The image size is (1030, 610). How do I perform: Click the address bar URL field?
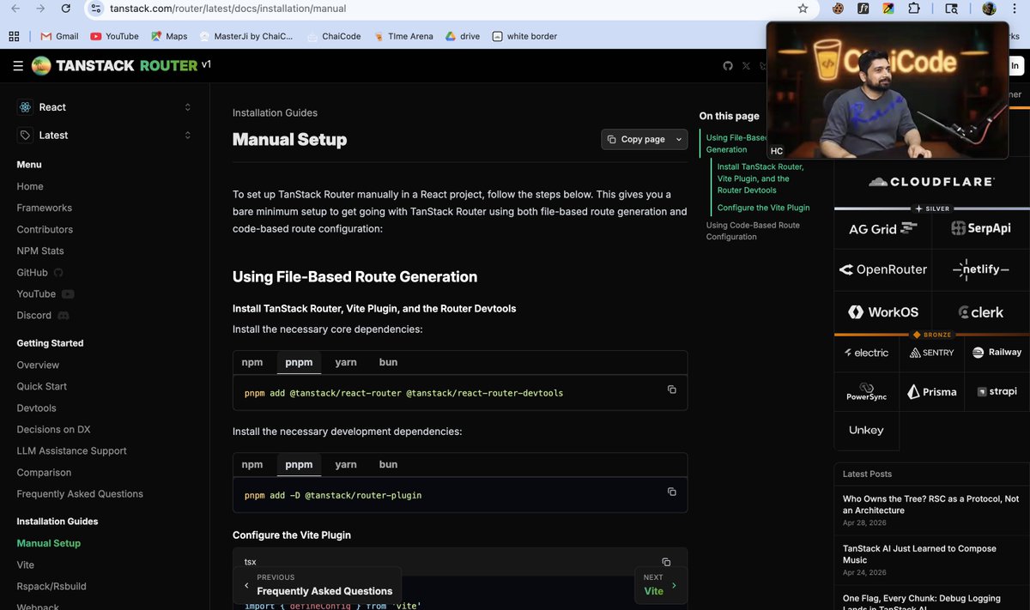446,9
